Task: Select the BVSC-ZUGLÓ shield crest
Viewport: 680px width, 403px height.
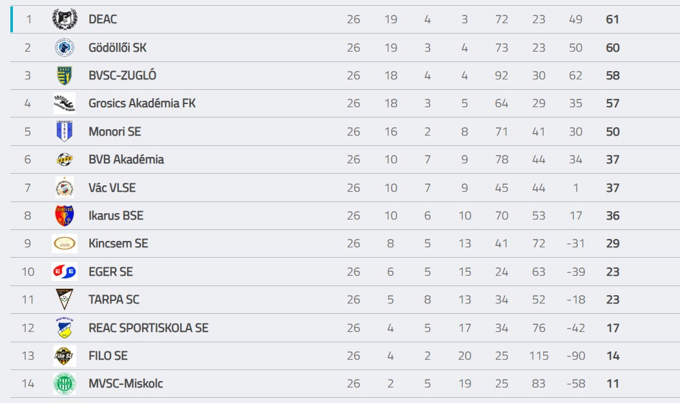Action: (65, 76)
